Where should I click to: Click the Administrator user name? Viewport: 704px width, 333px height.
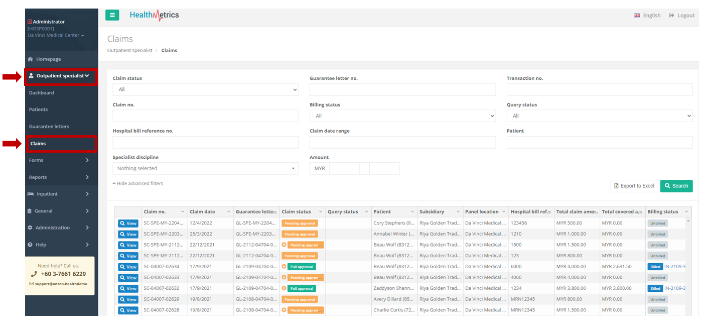pyautogui.click(x=49, y=22)
